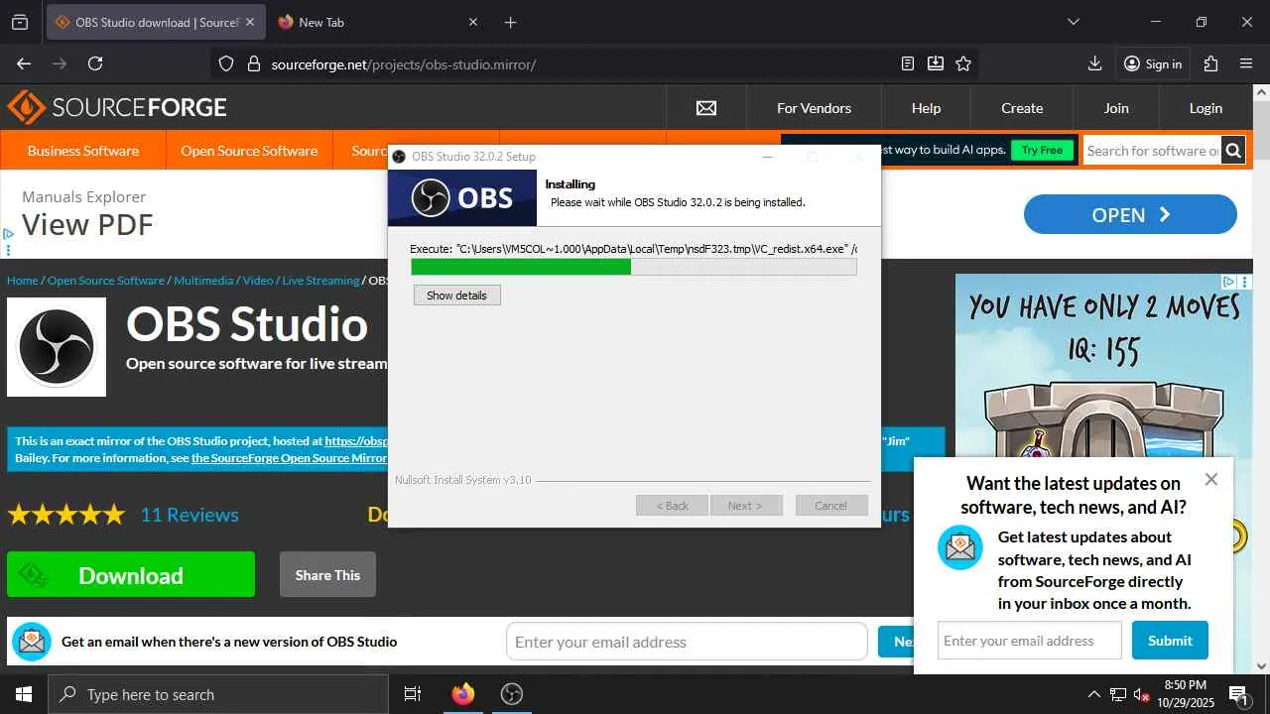Close the newsletter updates popup
This screenshot has width=1270, height=714.
(x=1210, y=480)
